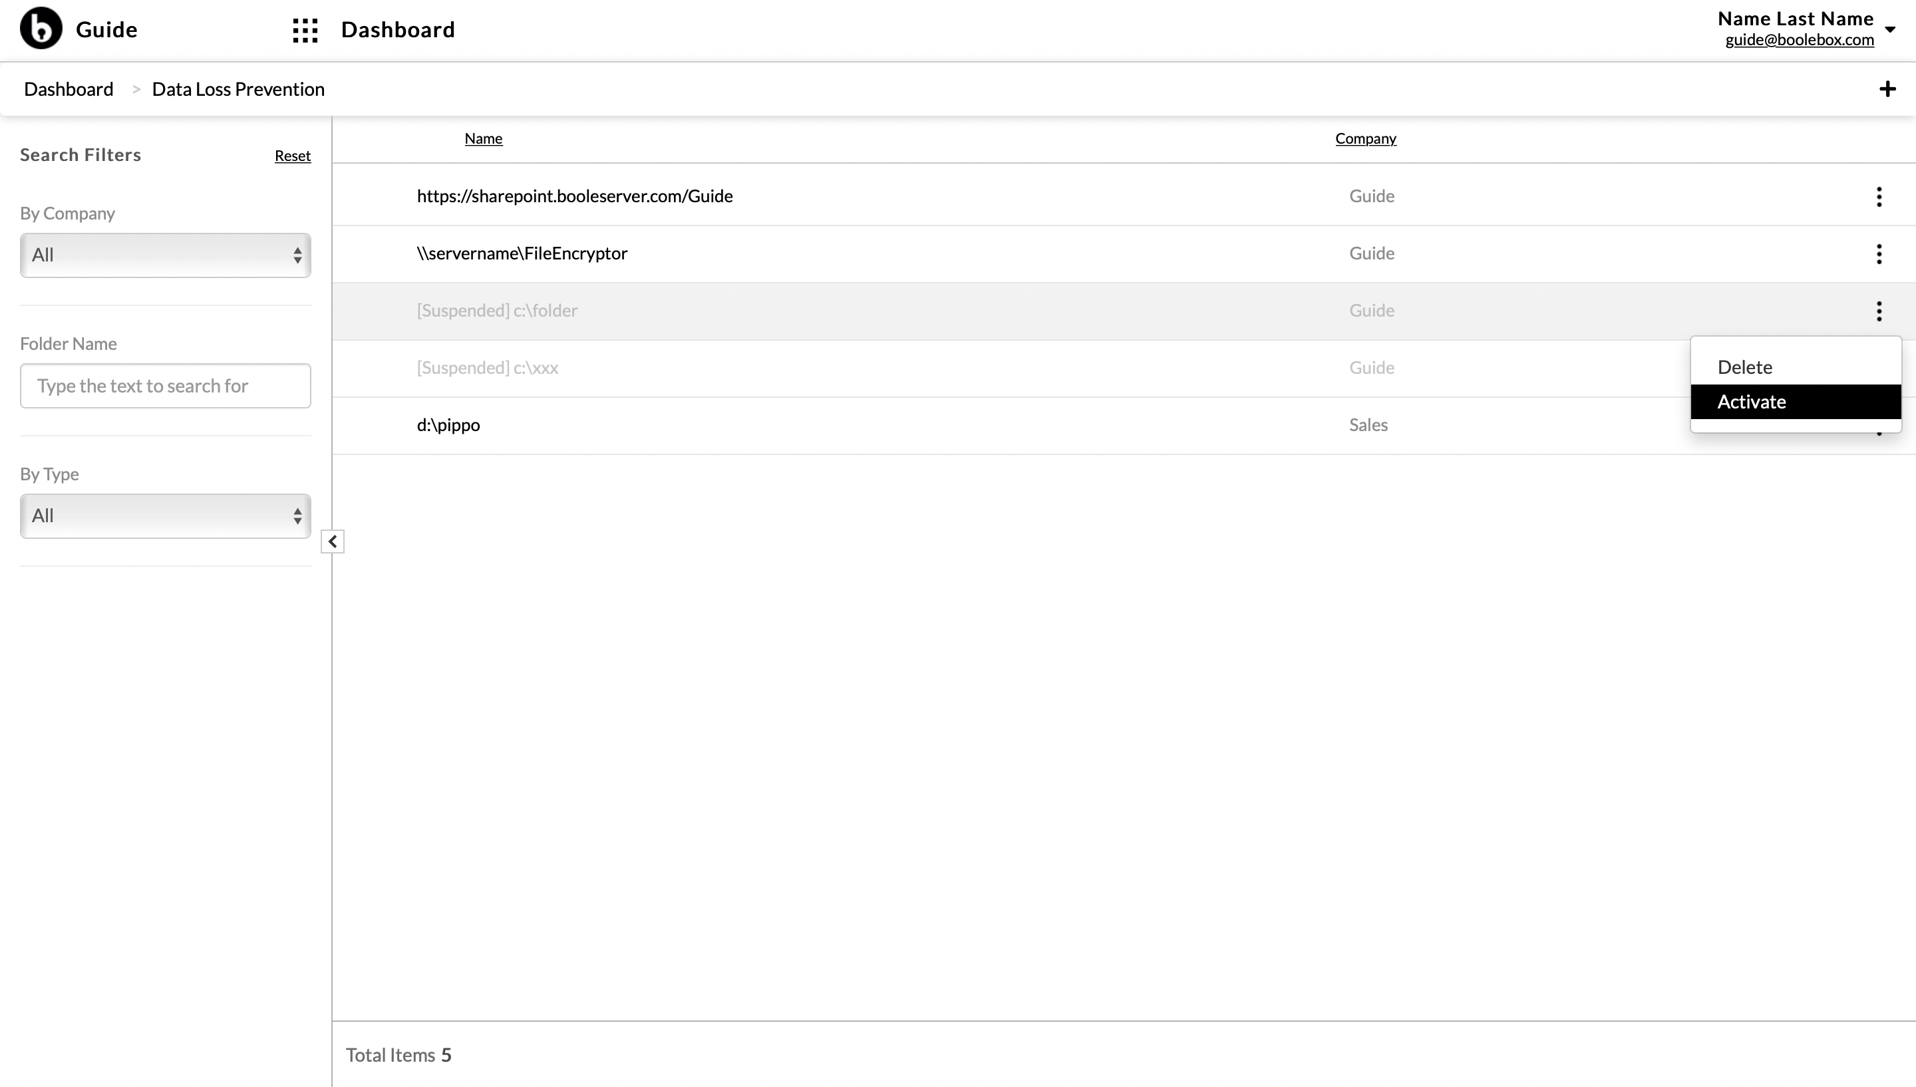Sort by the Name column header
The image size is (1916, 1087).
[483, 138]
